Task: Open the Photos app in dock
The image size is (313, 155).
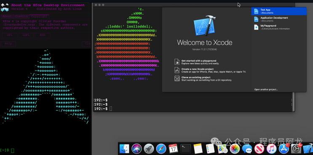Action: pos(235,149)
